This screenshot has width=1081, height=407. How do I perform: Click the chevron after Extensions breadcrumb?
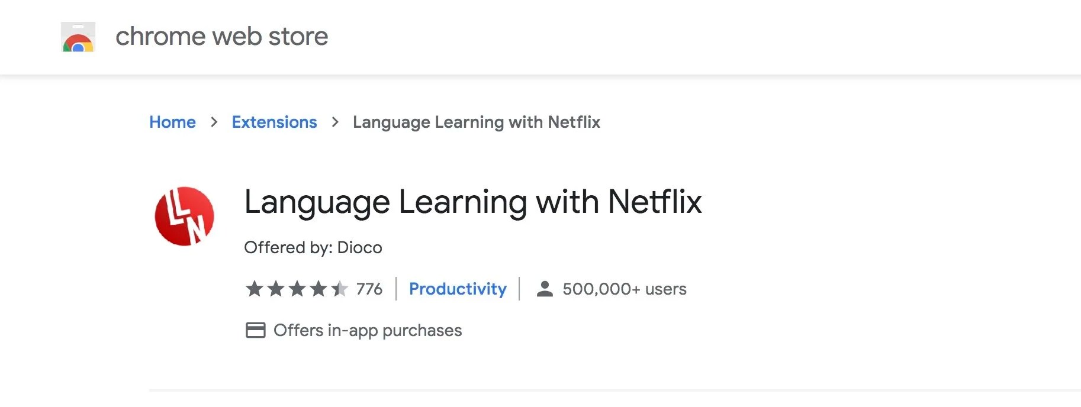click(336, 122)
